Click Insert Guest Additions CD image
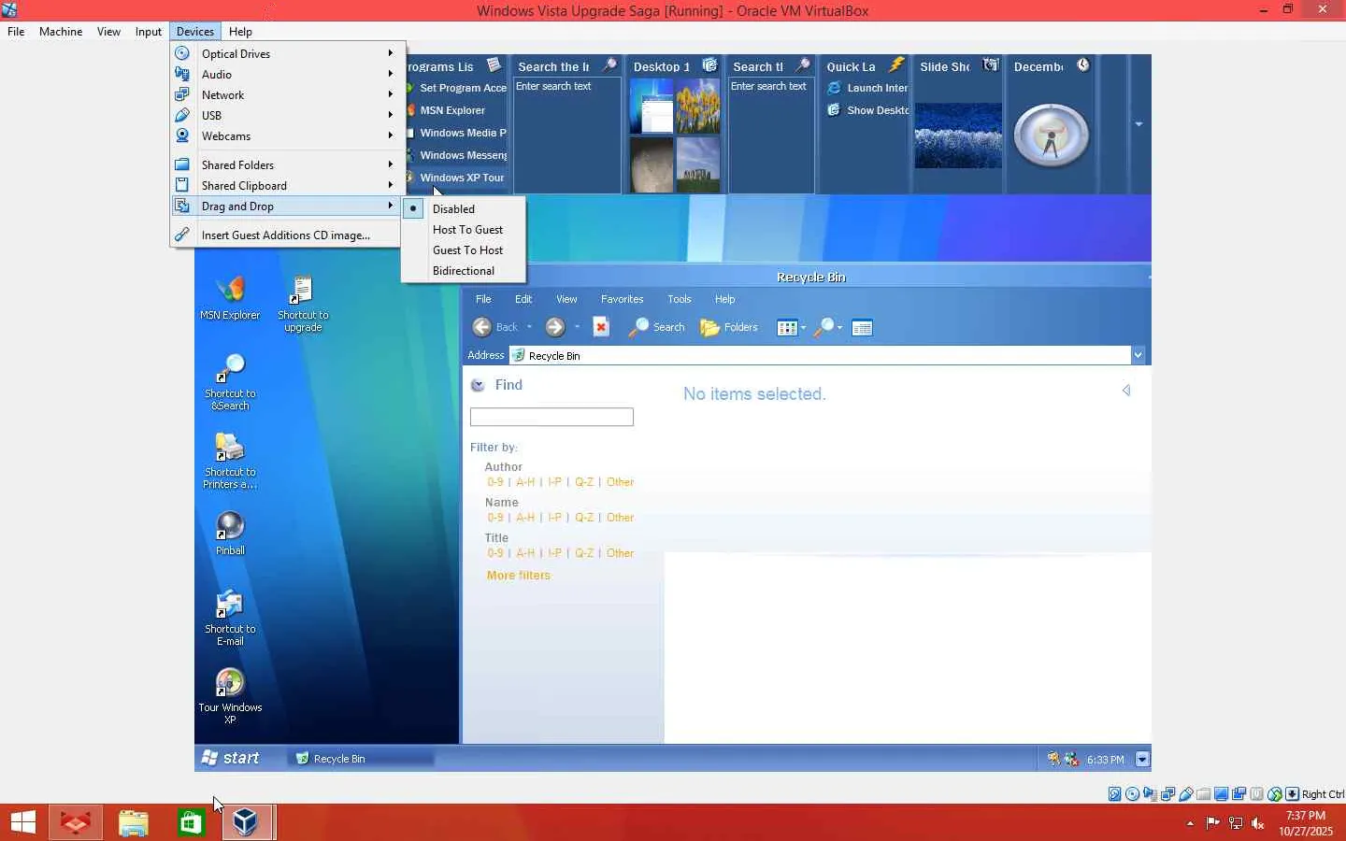This screenshot has width=1346, height=841. pos(286,235)
